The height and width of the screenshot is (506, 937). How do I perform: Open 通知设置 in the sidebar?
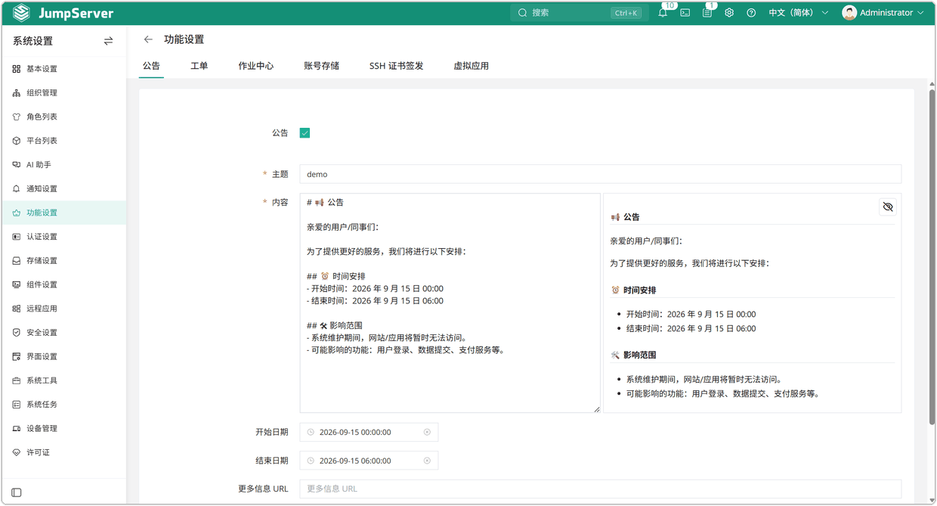point(63,189)
